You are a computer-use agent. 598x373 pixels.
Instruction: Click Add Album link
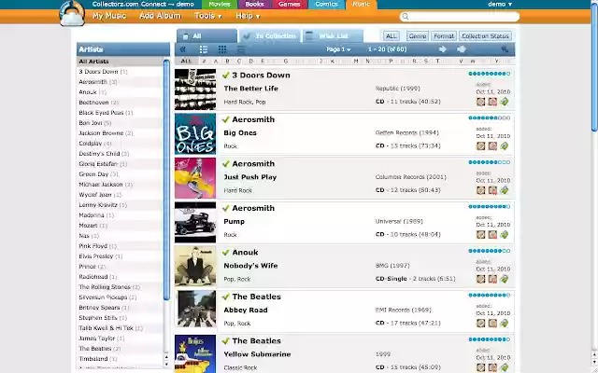(x=160, y=16)
